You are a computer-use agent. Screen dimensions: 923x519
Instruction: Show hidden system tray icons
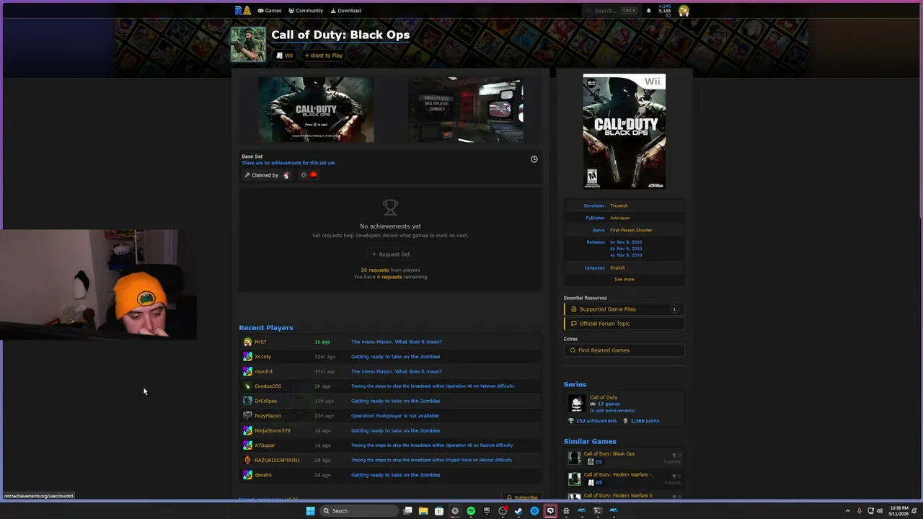click(847, 511)
